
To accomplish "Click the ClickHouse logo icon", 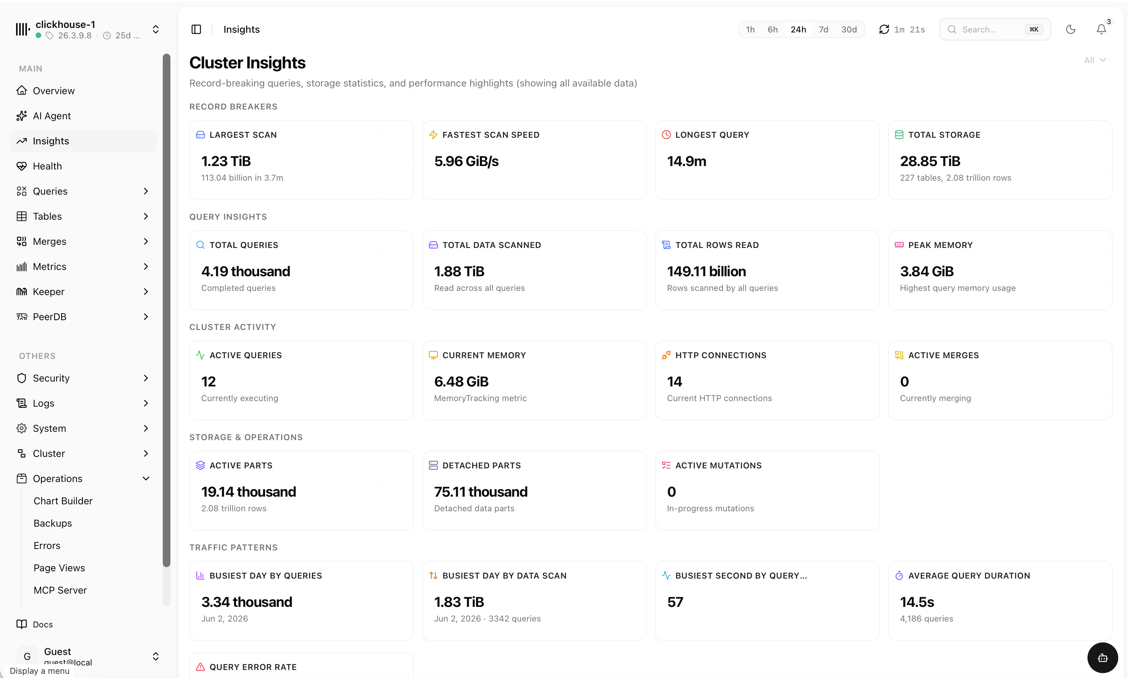I will 22,29.
